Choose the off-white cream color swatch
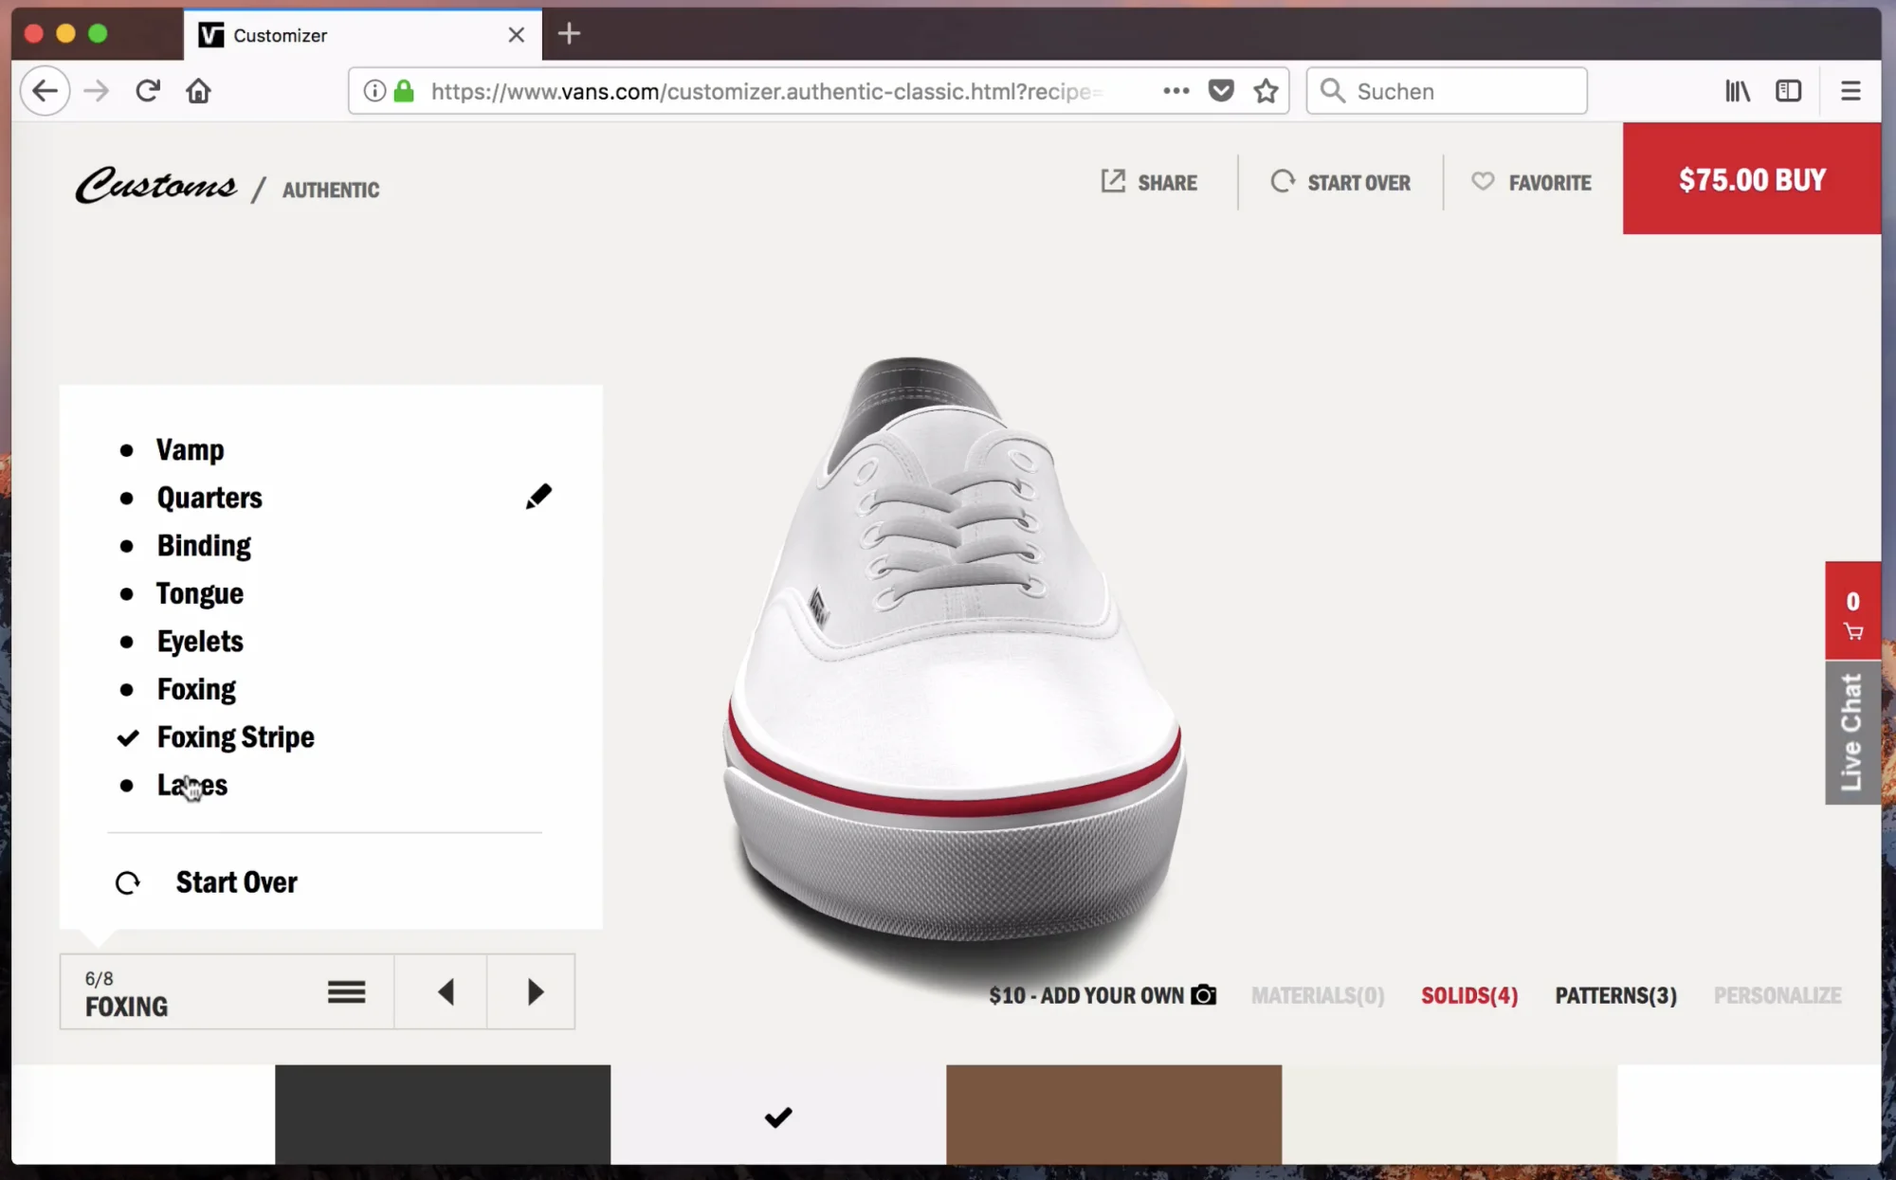This screenshot has height=1180, width=1896. tap(1449, 1115)
